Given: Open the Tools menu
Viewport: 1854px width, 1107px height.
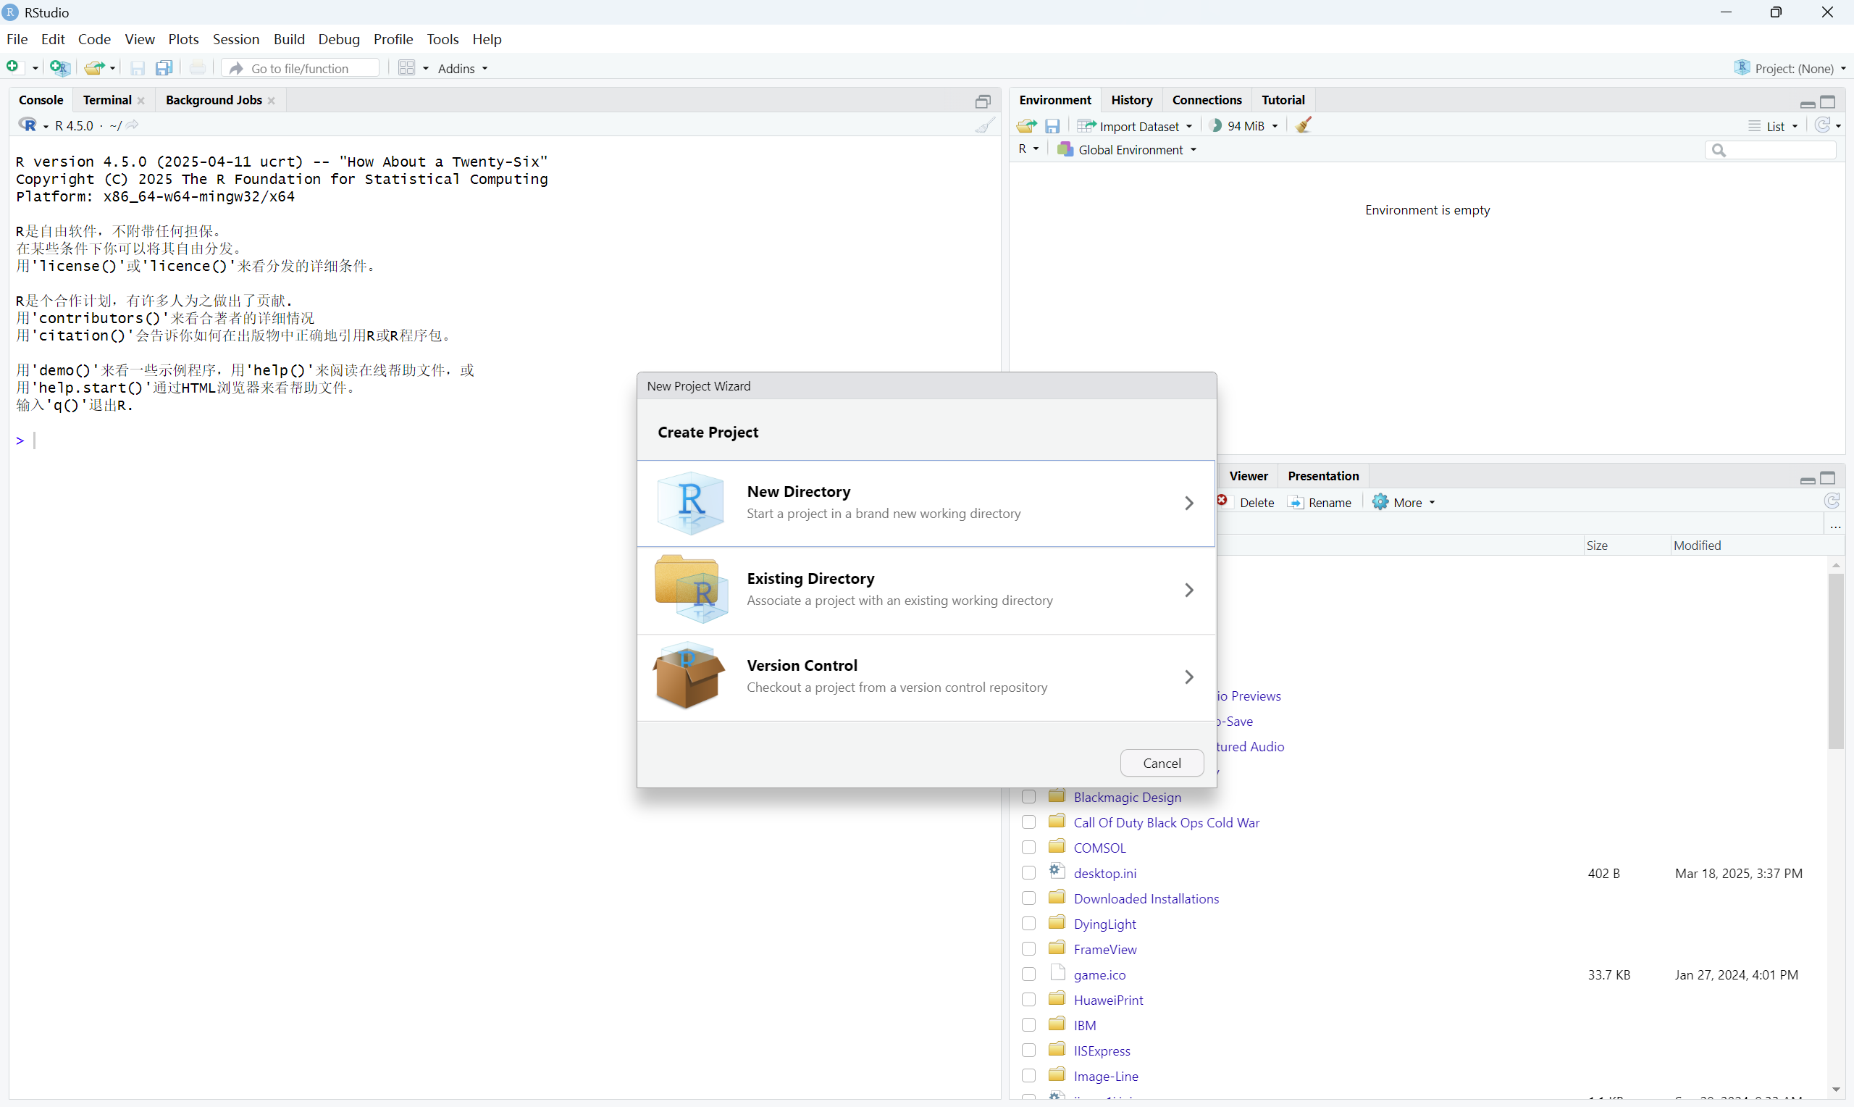Looking at the screenshot, I should (x=442, y=39).
